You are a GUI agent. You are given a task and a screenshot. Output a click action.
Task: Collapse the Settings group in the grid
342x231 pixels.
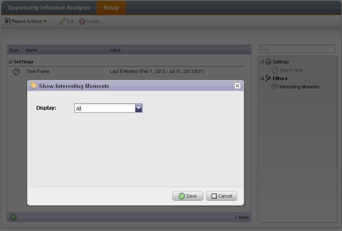click(10, 62)
